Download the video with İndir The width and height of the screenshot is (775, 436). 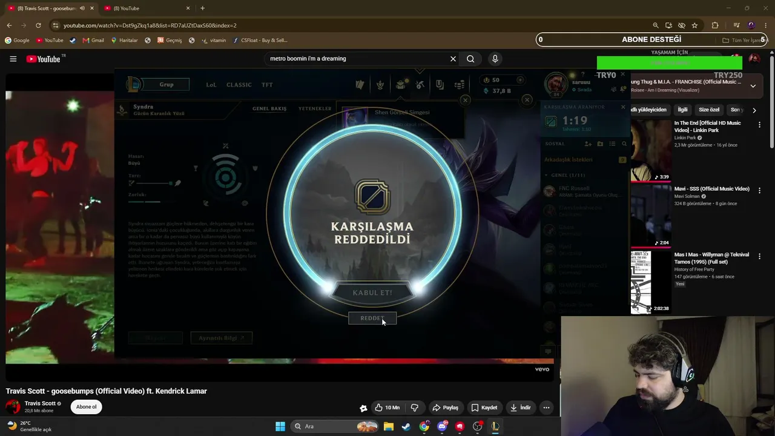click(520, 408)
